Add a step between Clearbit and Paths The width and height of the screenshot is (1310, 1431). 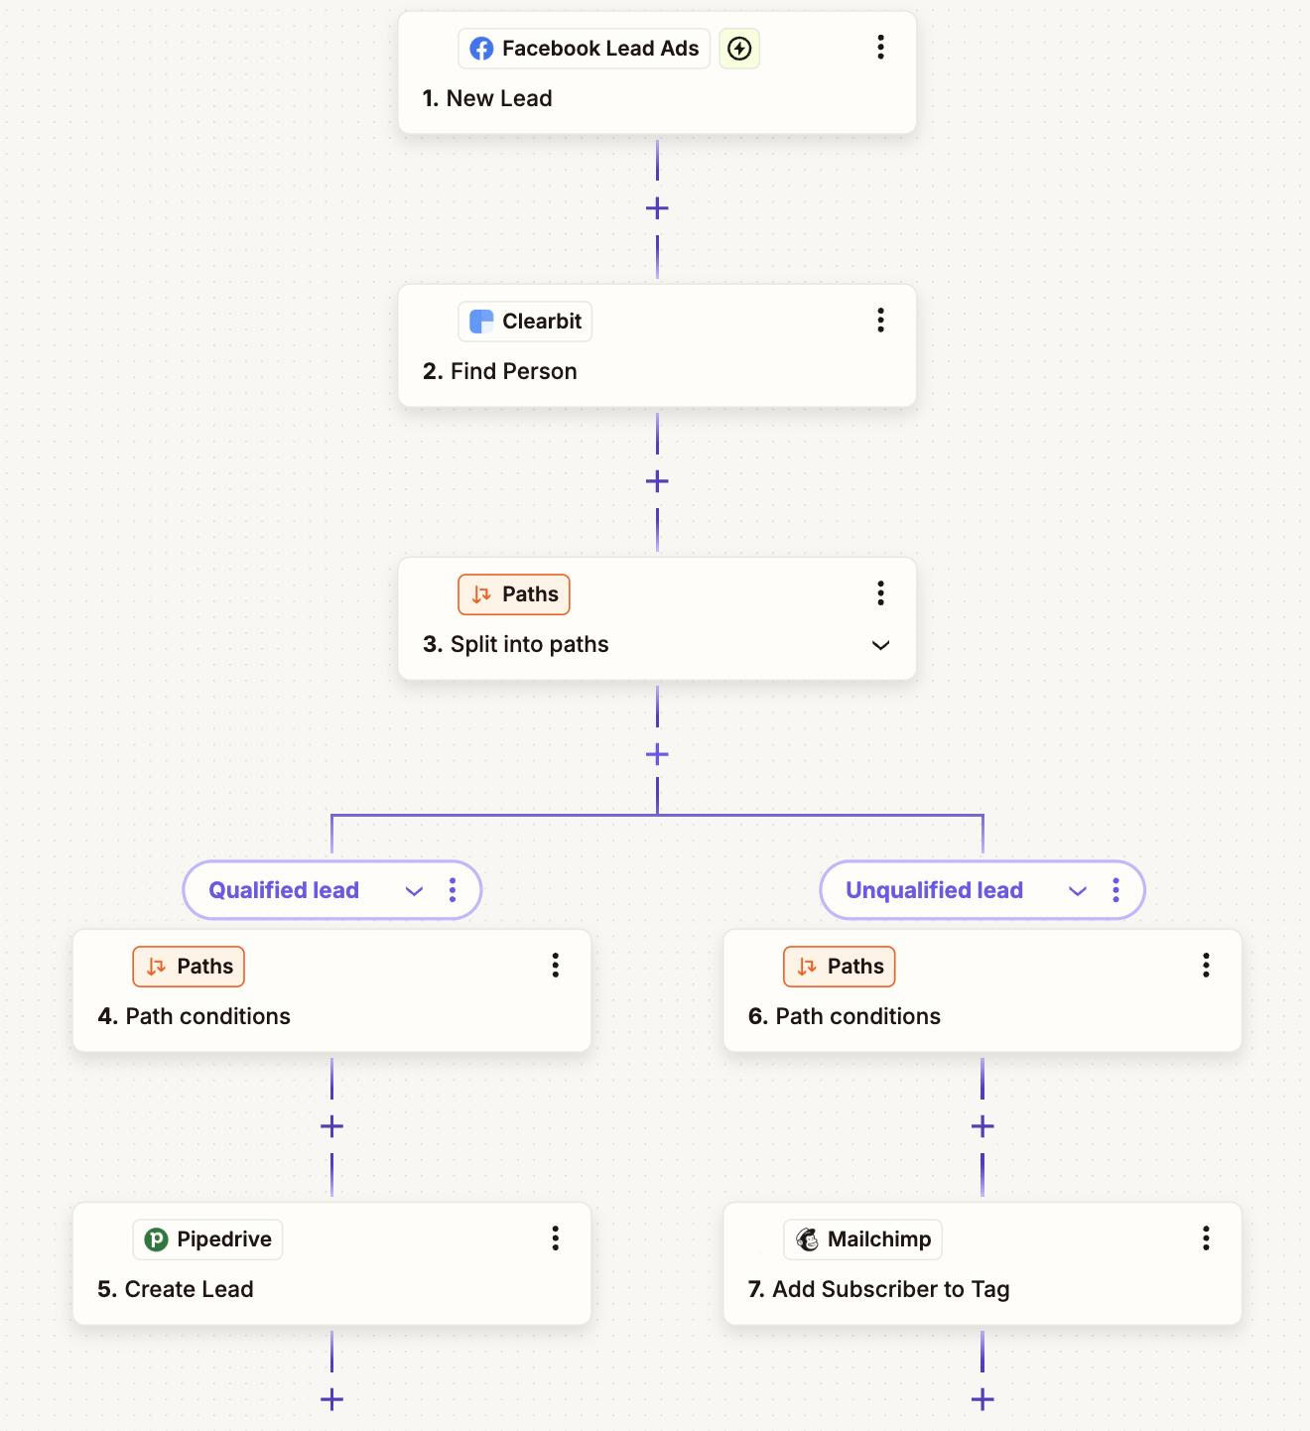(657, 481)
